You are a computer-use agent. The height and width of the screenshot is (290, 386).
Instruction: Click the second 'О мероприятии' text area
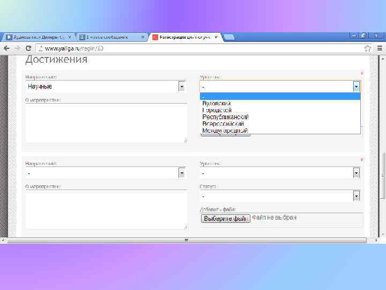[x=106, y=211]
